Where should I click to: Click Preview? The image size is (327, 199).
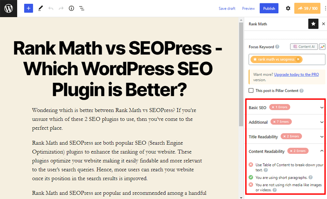(x=248, y=9)
